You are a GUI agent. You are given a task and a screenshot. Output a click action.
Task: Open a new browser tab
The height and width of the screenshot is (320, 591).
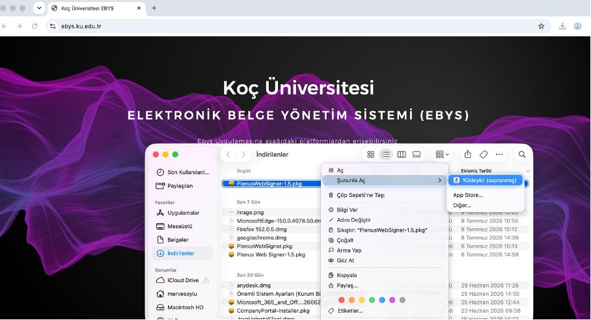point(154,8)
